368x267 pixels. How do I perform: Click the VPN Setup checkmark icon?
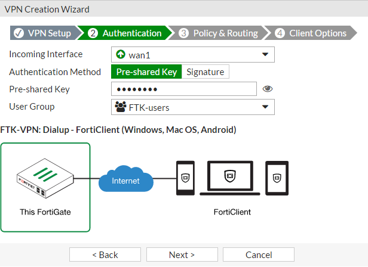click(19, 33)
